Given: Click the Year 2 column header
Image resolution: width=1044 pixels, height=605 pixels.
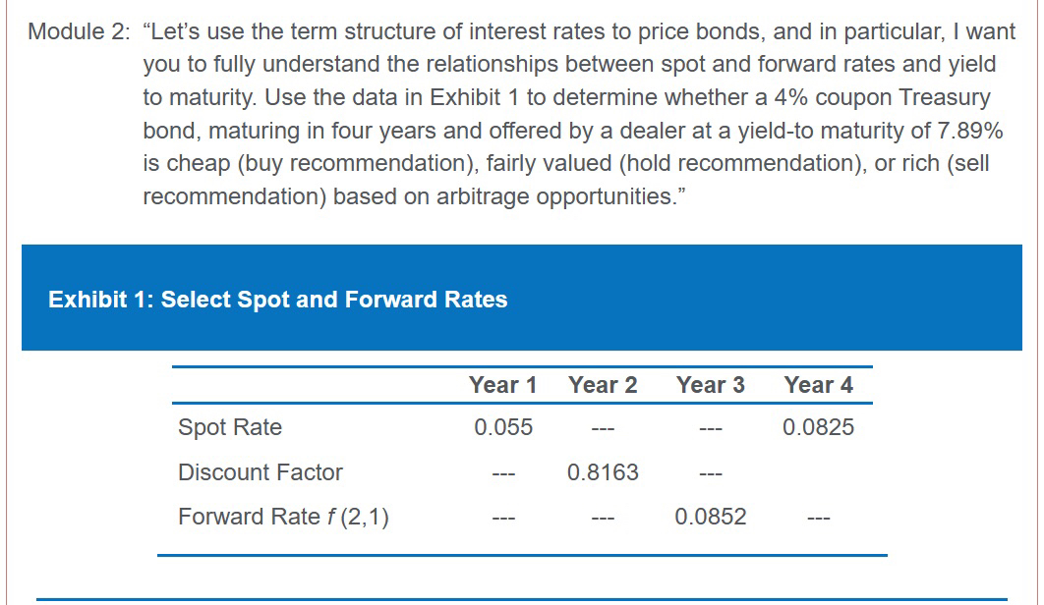Looking at the screenshot, I should click(603, 385).
